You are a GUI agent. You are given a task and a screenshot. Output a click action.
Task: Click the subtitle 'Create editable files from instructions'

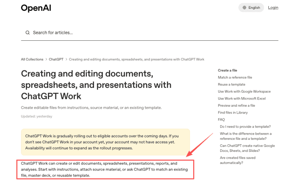coord(91,107)
